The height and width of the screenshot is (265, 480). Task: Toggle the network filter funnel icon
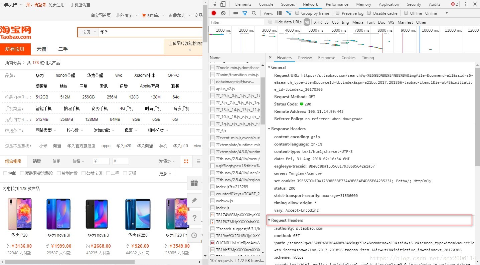click(245, 13)
